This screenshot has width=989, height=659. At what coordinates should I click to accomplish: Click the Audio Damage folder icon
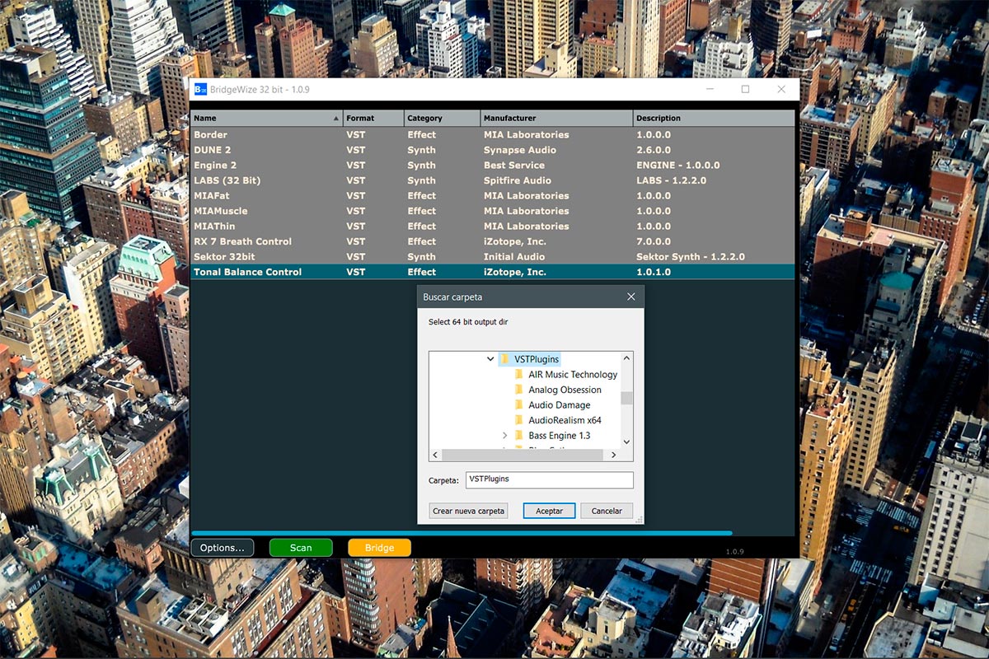point(519,405)
